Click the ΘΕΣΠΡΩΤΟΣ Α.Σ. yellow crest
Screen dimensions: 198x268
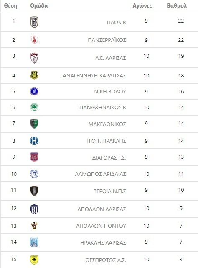34,260
